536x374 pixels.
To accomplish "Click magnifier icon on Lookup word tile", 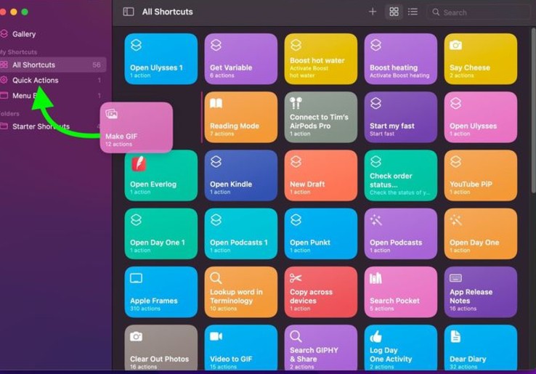I will 216,278.
